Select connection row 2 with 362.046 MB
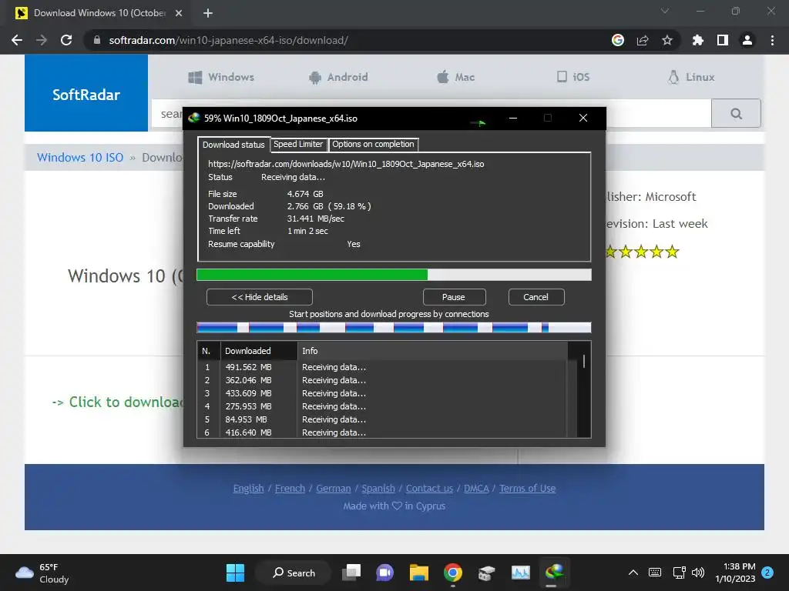Image resolution: width=789 pixels, height=591 pixels. pos(382,380)
